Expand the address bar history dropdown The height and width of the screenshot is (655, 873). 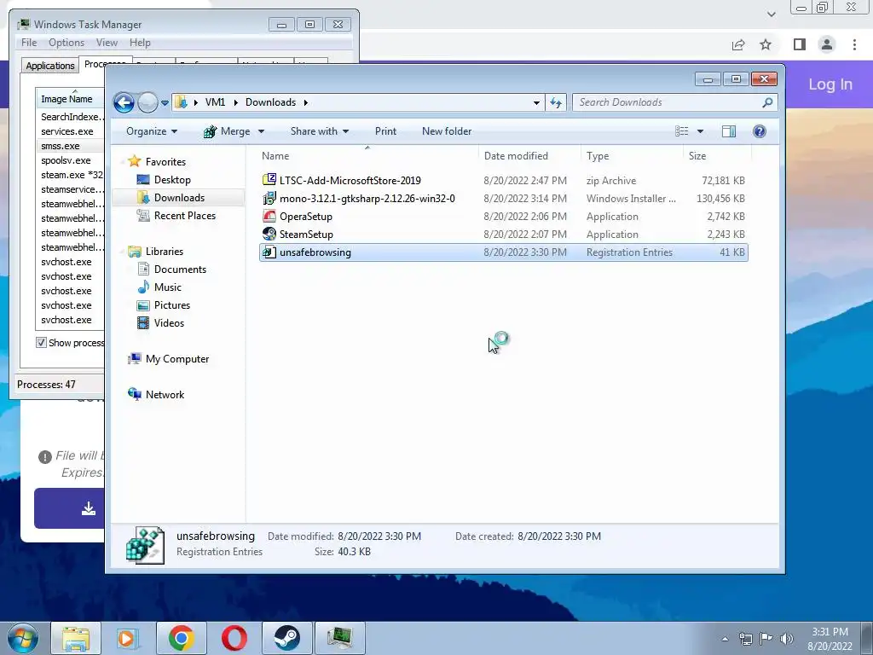click(536, 102)
